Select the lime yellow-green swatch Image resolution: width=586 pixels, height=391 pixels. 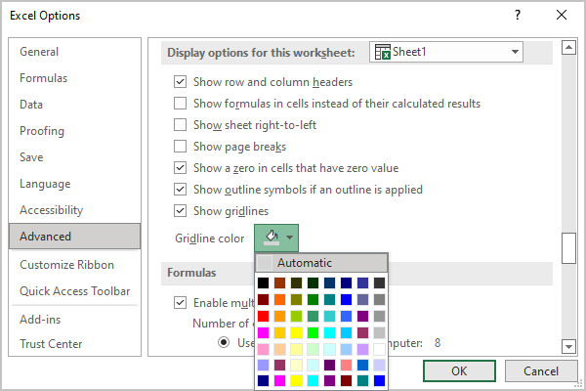tap(296, 316)
